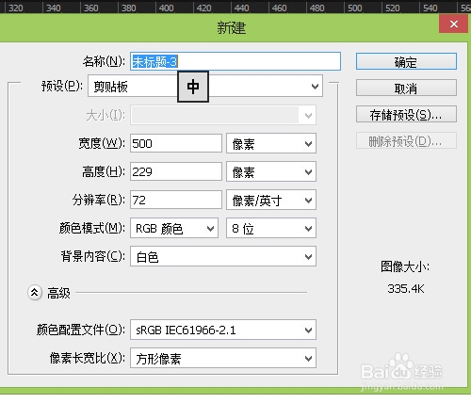This screenshot has height=403, width=471.
Task: Open the 背景内容 dropdown showing 白色
Action: click(x=223, y=256)
